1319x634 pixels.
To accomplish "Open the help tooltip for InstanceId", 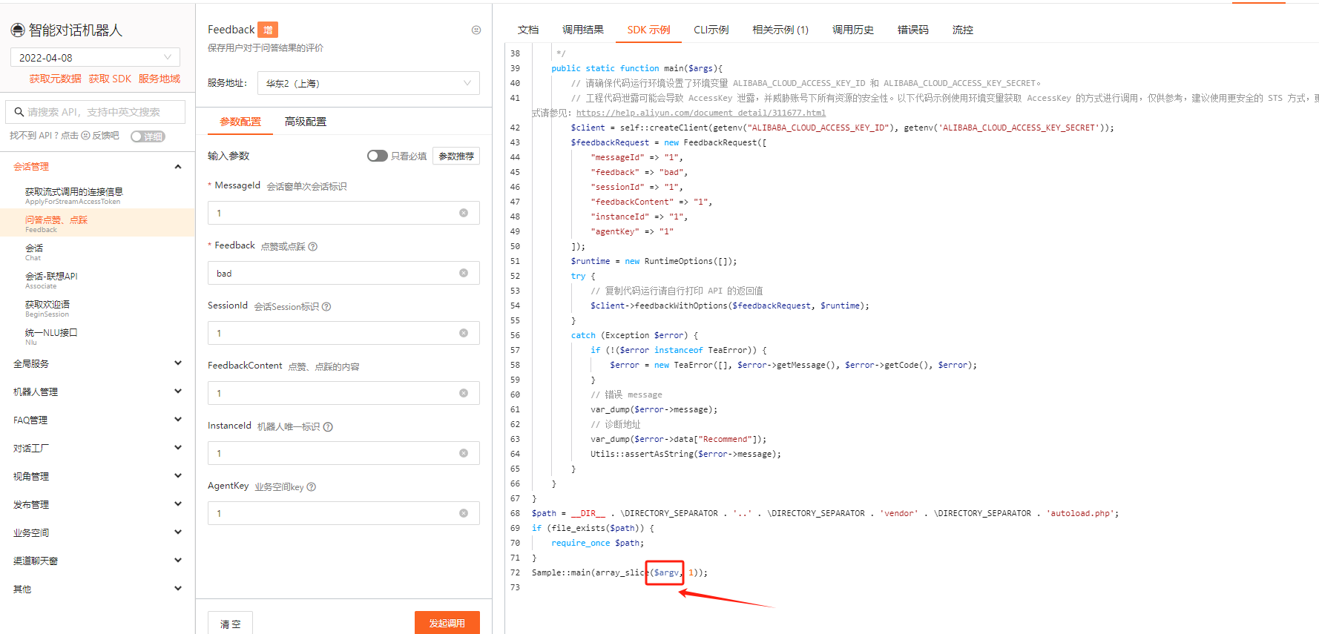I will pyautogui.click(x=328, y=426).
